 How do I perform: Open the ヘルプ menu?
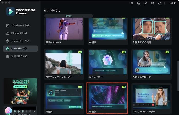[172, 3]
